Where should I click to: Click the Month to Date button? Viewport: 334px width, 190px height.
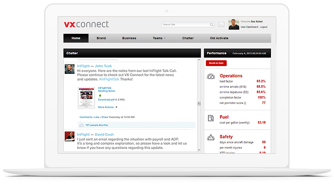tap(216, 63)
